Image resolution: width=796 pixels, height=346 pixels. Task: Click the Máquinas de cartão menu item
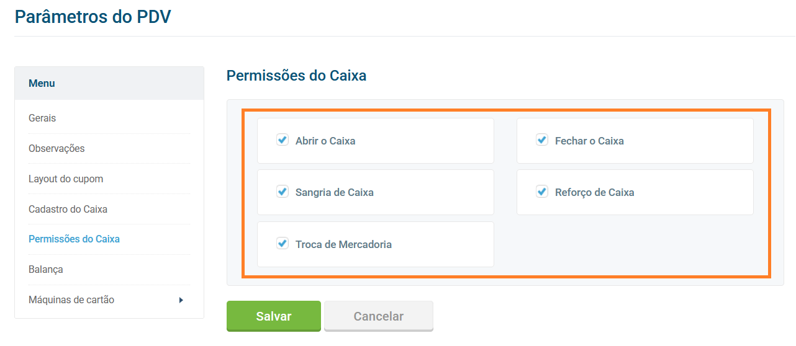(71, 299)
